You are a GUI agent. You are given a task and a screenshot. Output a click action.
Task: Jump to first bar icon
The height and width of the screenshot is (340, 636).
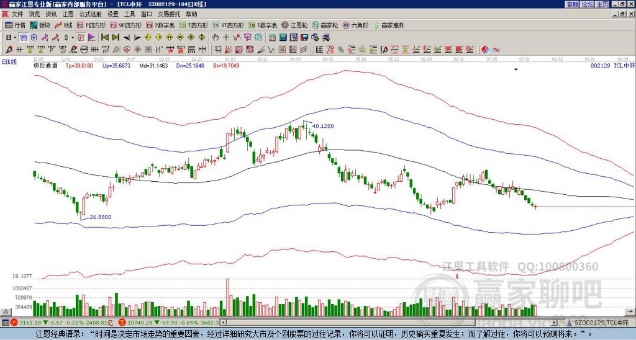click(104, 38)
